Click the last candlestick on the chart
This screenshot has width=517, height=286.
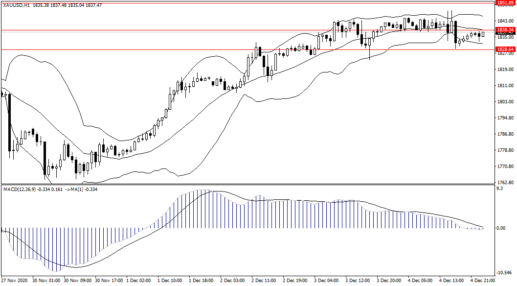point(483,34)
